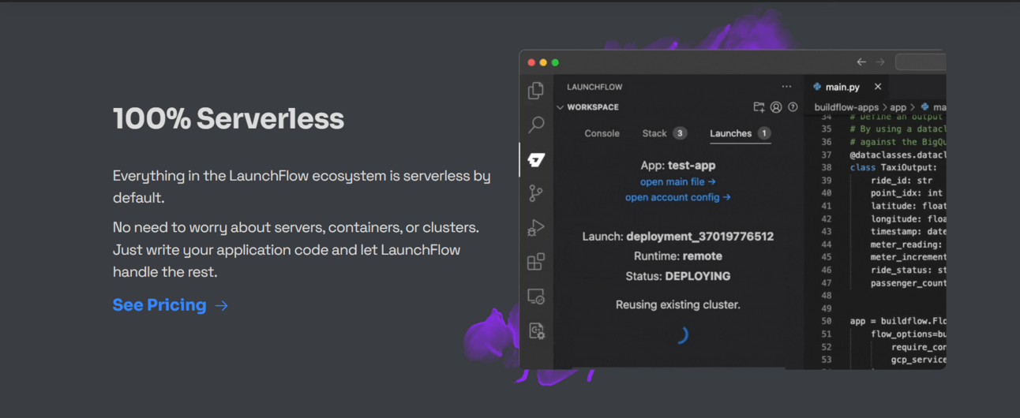Select the LaunchFlow activity bar icon
The image size is (1020, 418).
point(536,159)
